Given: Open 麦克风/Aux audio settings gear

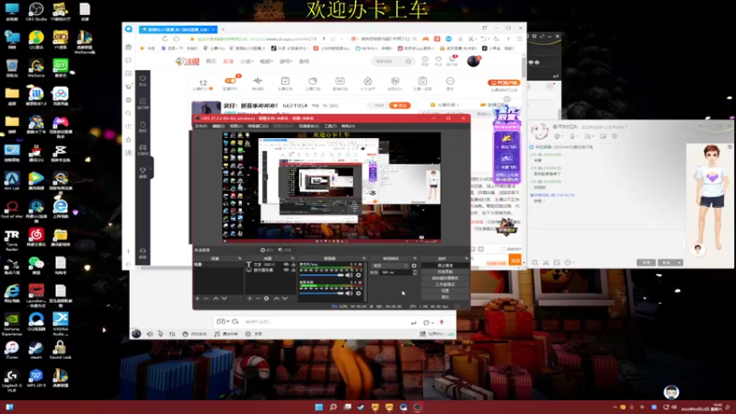Looking at the screenshot, I should [x=359, y=275].
